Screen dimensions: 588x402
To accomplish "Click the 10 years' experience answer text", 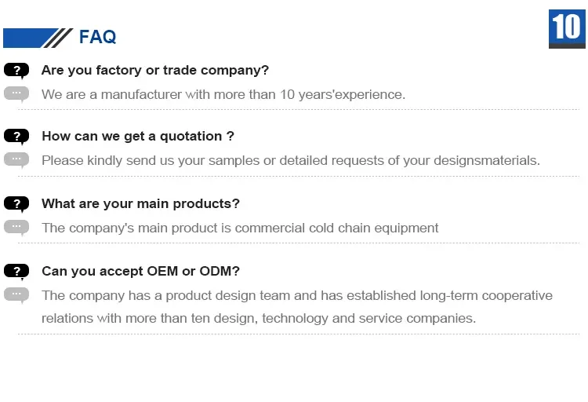I will tap(223, 94).
